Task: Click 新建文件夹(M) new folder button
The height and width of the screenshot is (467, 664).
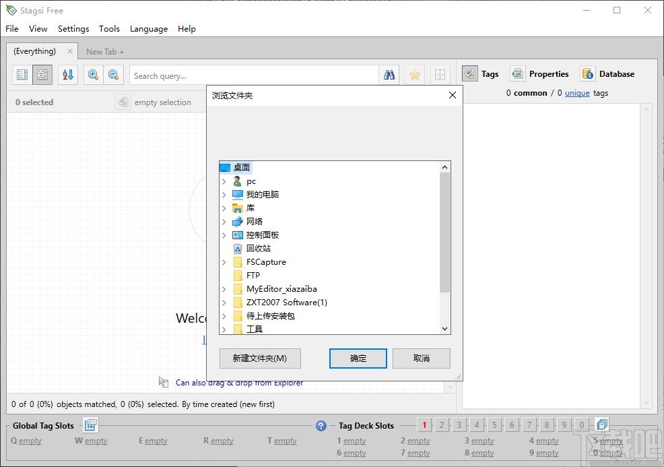Action: [x=260, y=359]
